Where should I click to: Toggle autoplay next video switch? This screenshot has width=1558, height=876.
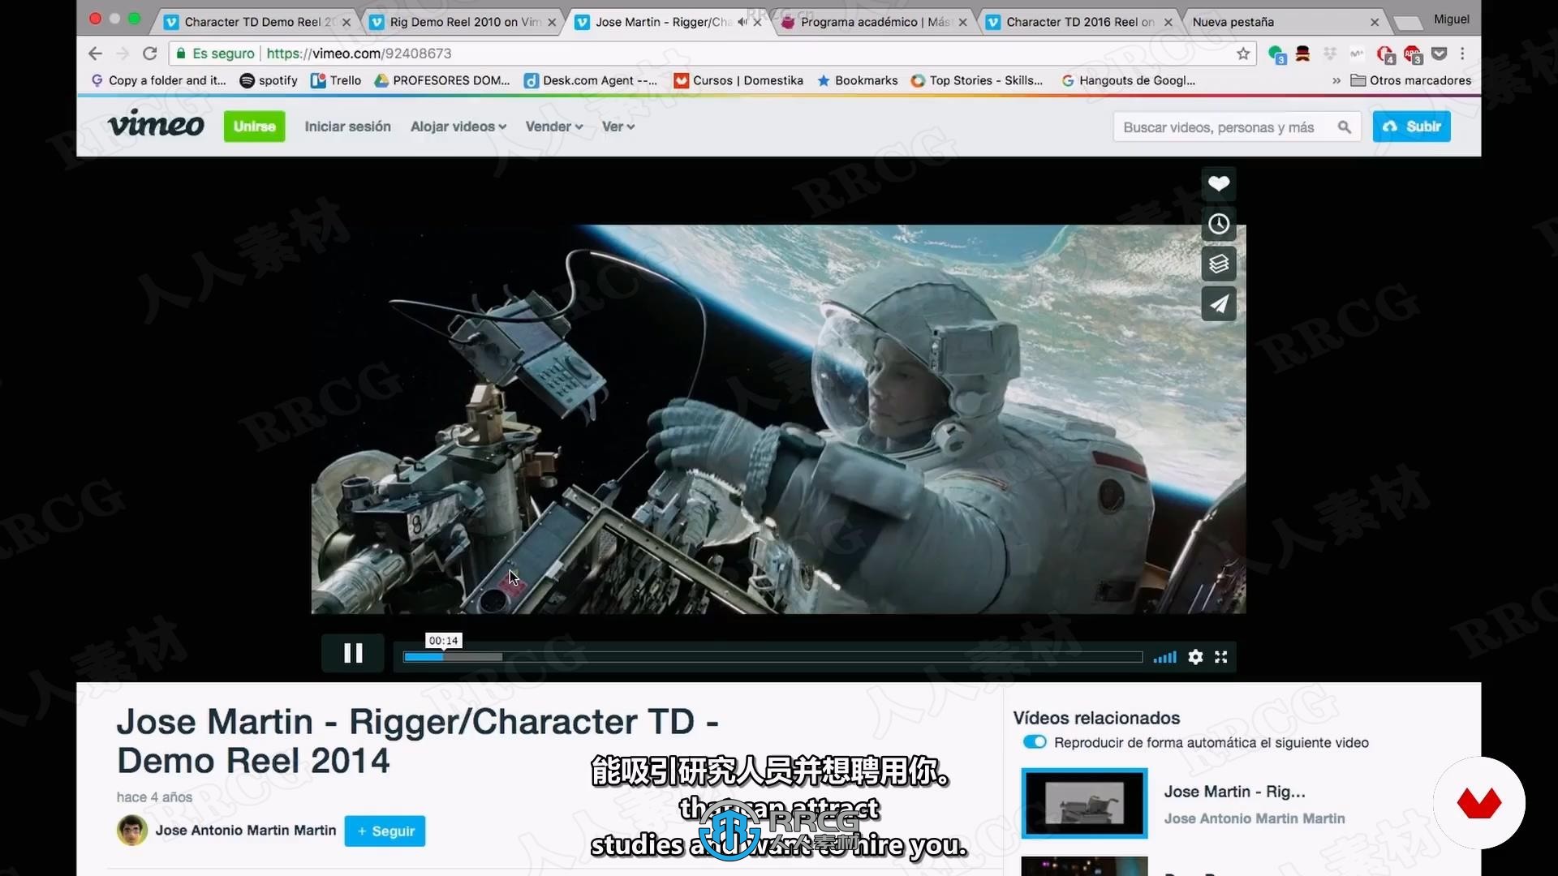coord(1035,742)
